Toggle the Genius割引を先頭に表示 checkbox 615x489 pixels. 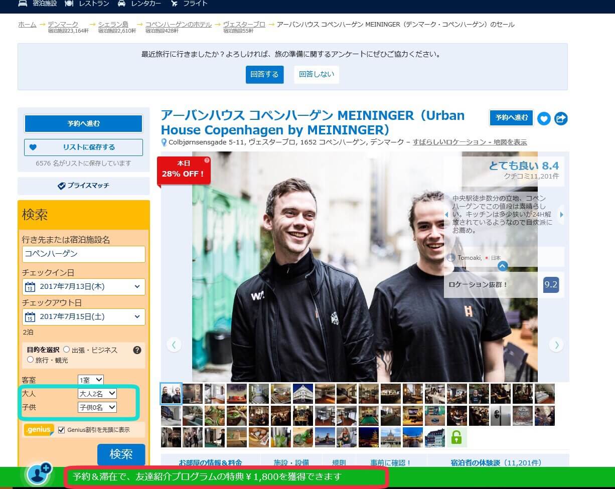(62, 430)
